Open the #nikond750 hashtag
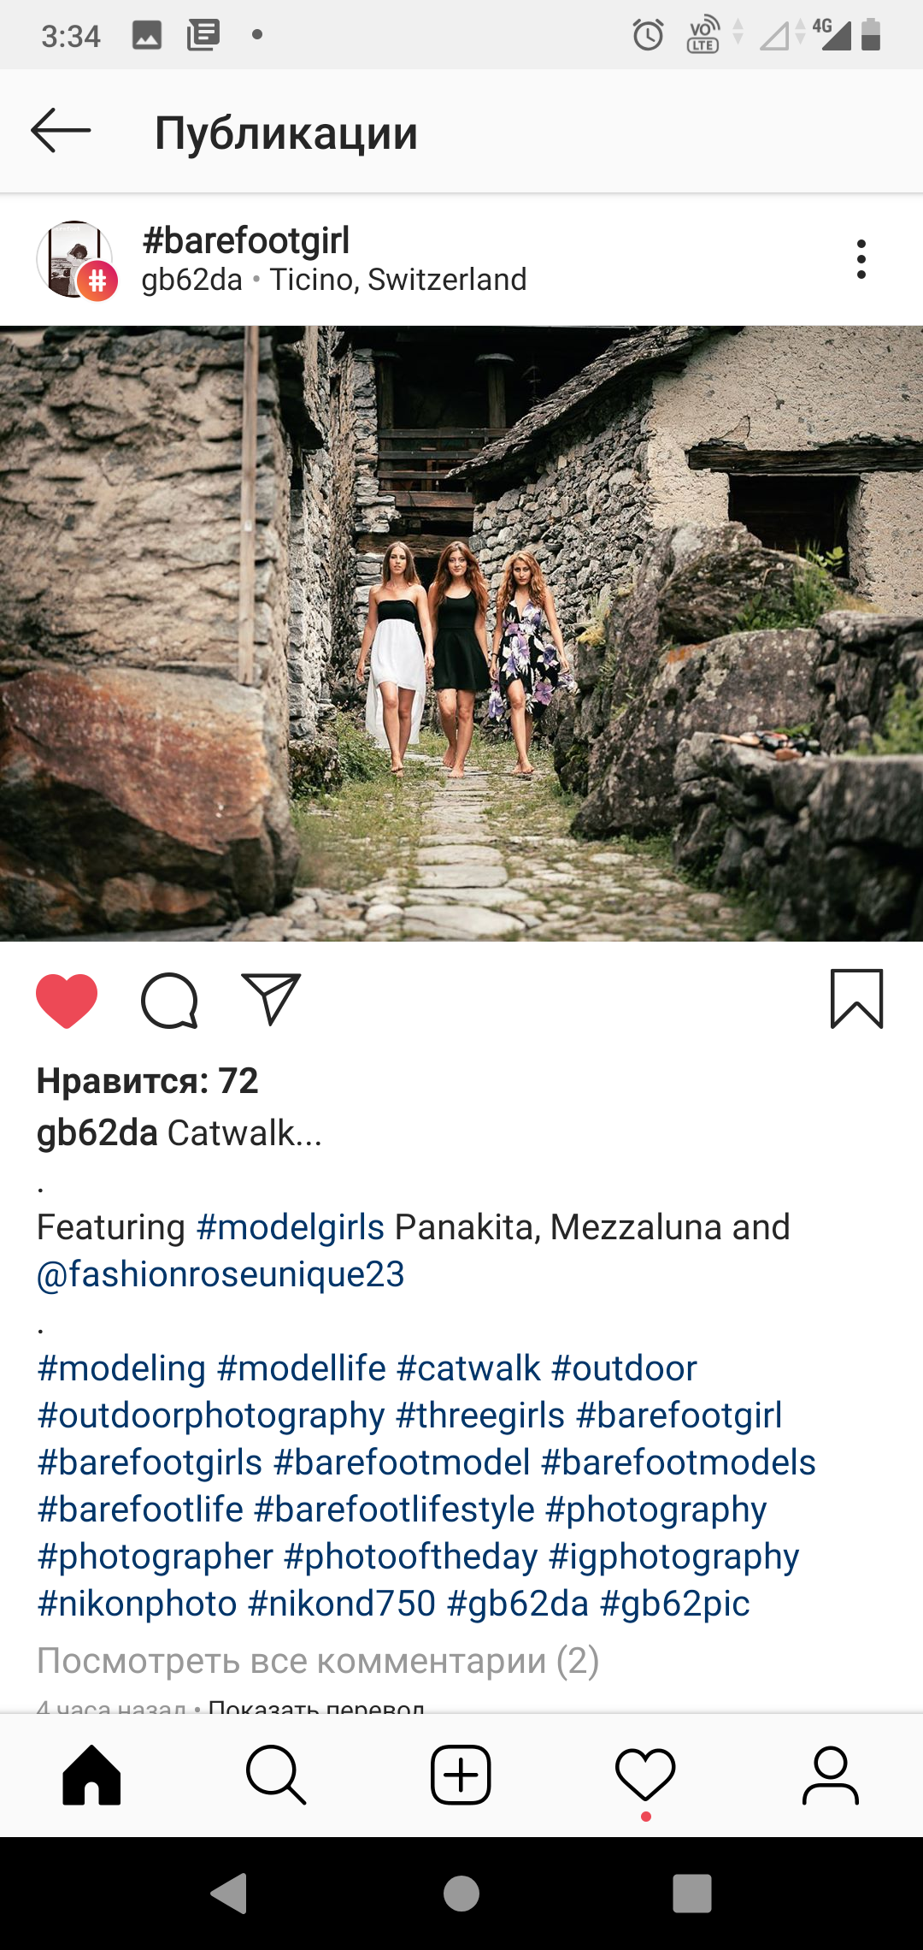 (342, 1604)
